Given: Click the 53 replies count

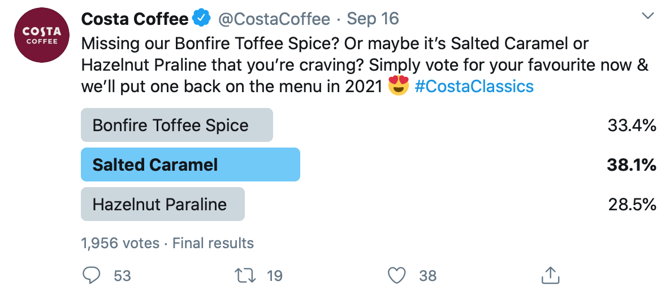Looking at the screenshot, I should click(x=122, y=276).
